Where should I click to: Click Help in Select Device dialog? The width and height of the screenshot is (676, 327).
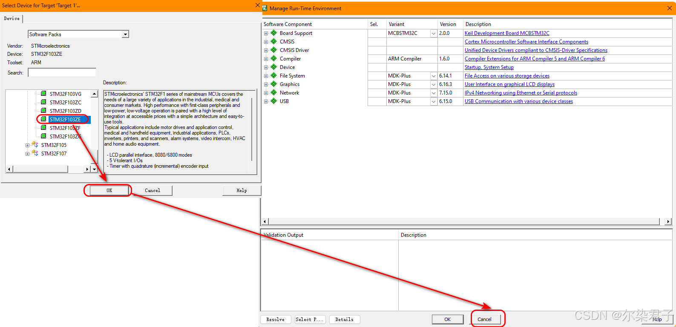(x=242, y=190)
